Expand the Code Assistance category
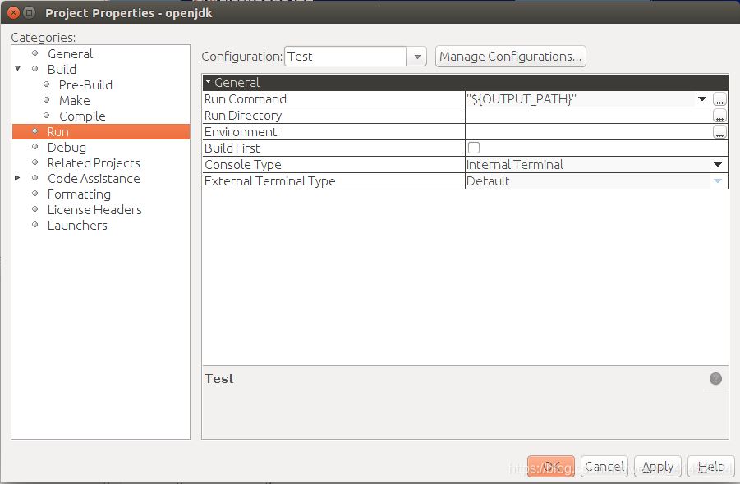 pos(17,178)
